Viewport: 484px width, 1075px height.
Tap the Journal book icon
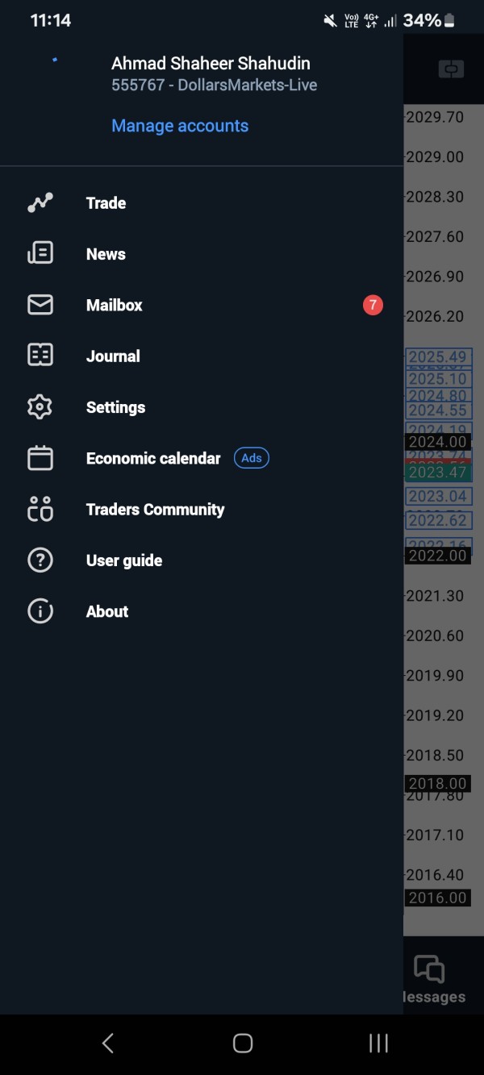pyautogui.click(x=40, y=356)
